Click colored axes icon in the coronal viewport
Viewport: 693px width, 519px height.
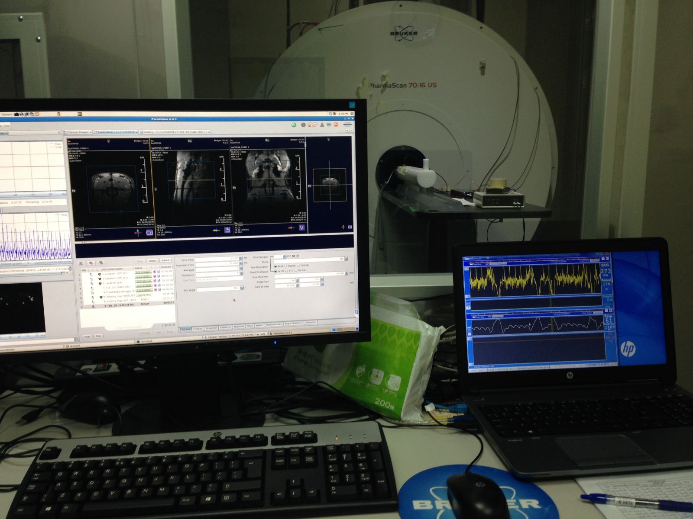pyautogui.click(x=291, y=227)
